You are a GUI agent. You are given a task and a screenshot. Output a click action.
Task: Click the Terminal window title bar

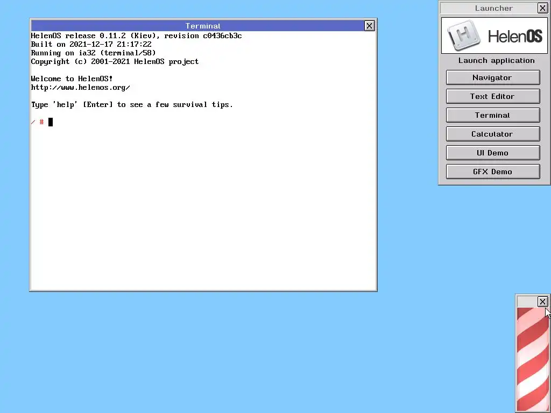click(198, 26)
